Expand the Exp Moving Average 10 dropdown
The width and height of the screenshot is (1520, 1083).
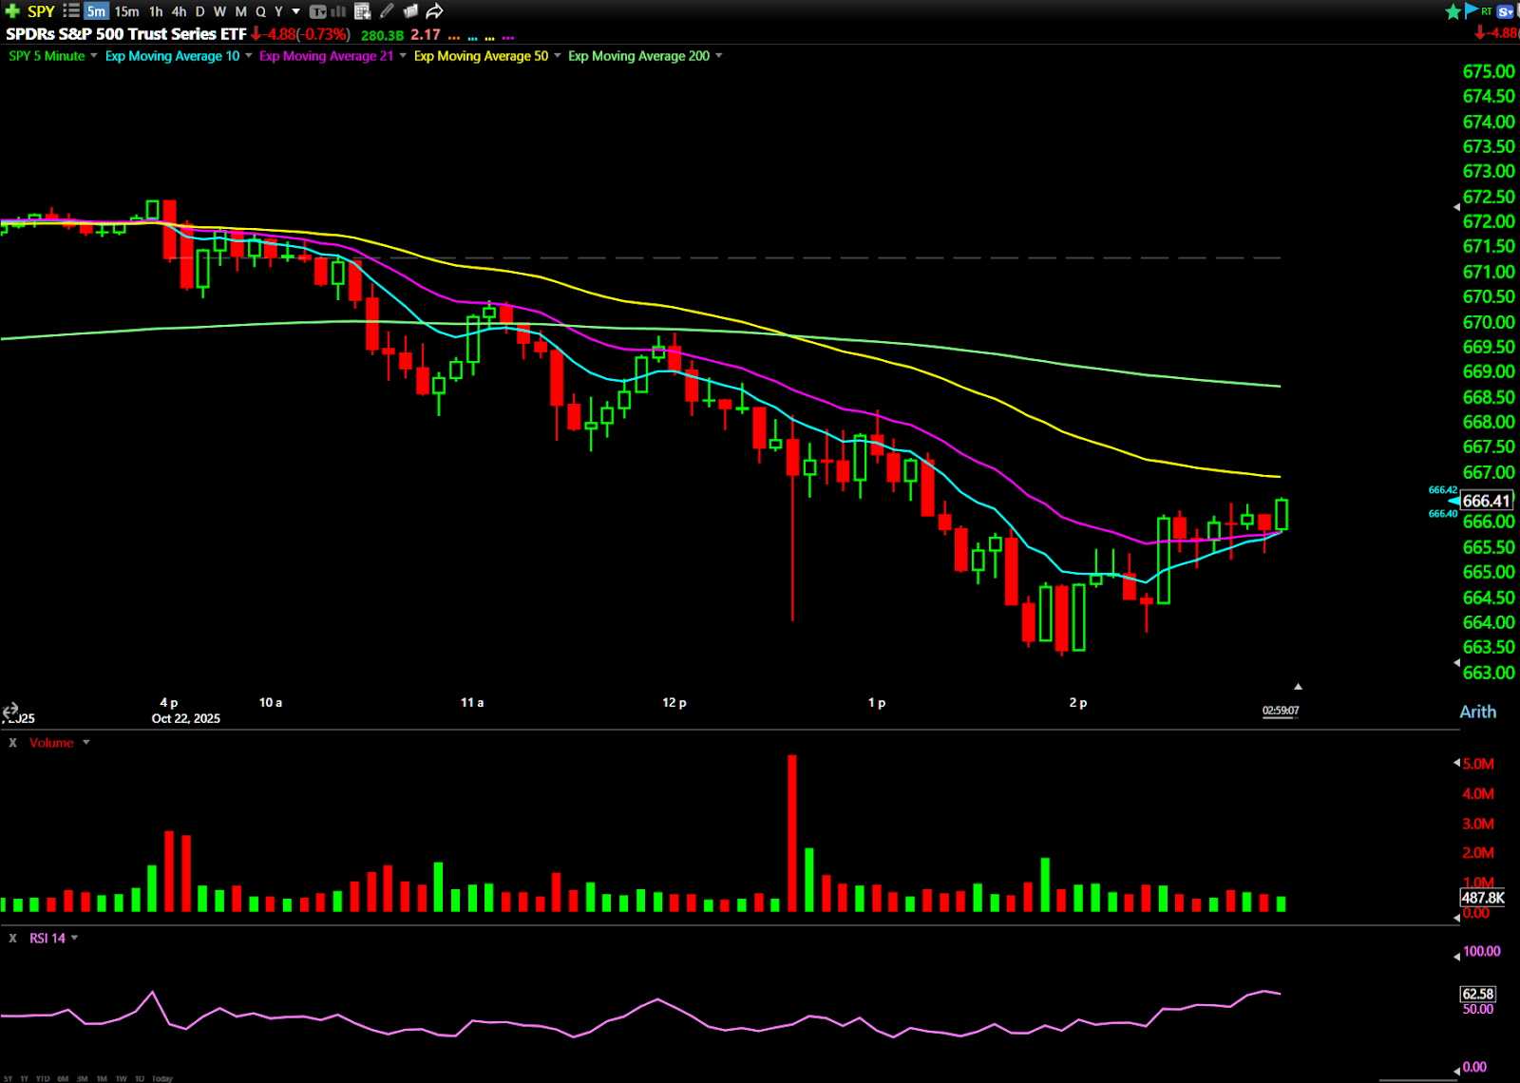[x=249, y=56]
